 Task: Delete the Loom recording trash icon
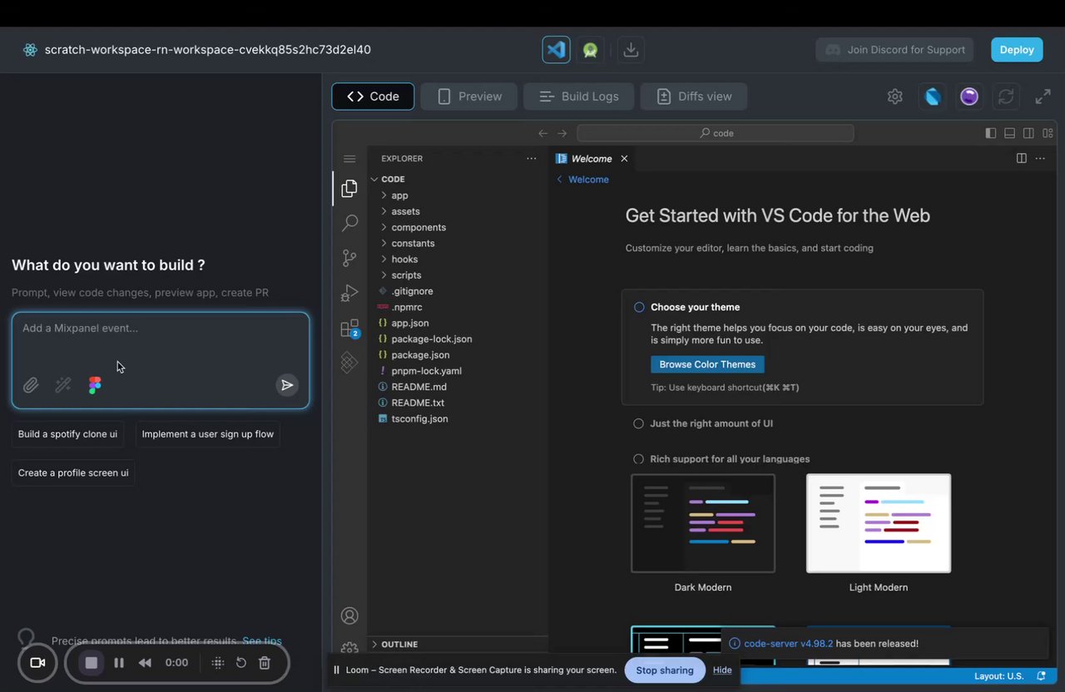coord(265,663)
